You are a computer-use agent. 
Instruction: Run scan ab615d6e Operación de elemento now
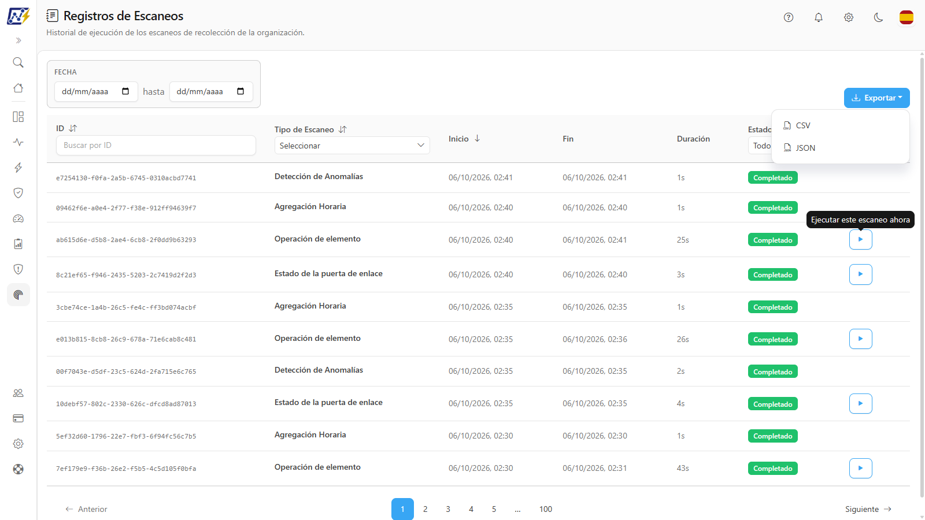tap(861, 239)
